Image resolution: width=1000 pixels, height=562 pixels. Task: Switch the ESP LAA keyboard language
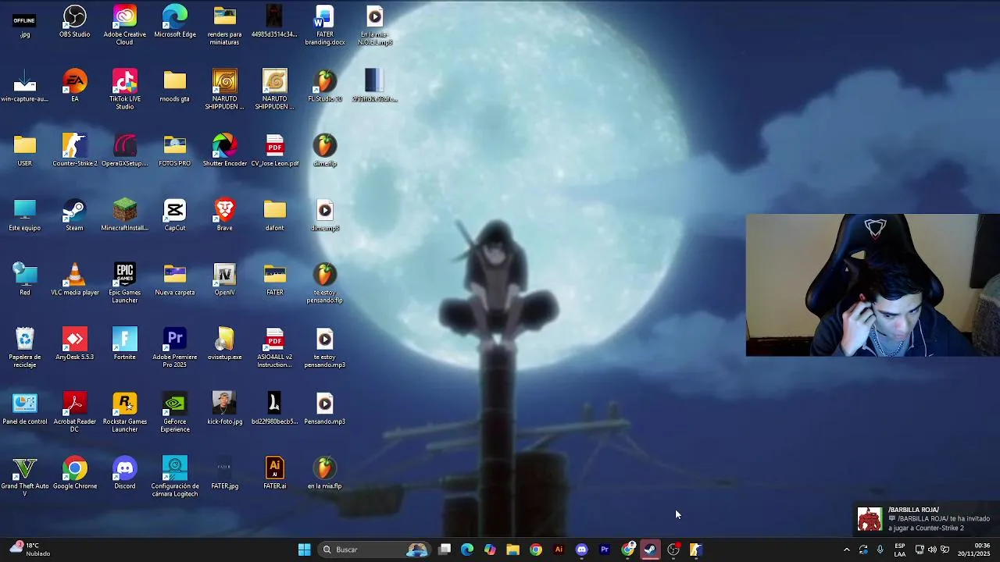(x=900, y=550)
